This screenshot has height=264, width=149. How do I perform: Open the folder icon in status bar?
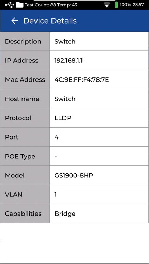pos(19,5)
